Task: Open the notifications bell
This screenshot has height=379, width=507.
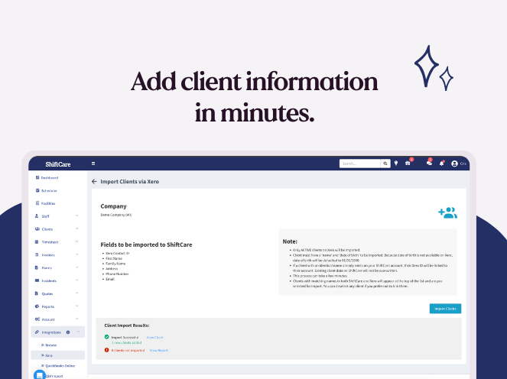Action: click(441, 164)
